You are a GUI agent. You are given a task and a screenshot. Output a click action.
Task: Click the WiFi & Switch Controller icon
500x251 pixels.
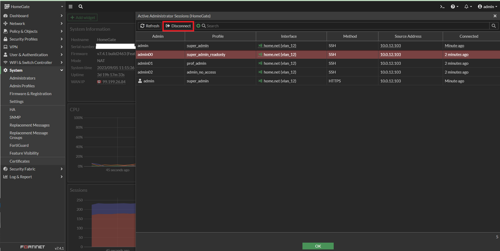pyautogui.click(x=6, y=62)
